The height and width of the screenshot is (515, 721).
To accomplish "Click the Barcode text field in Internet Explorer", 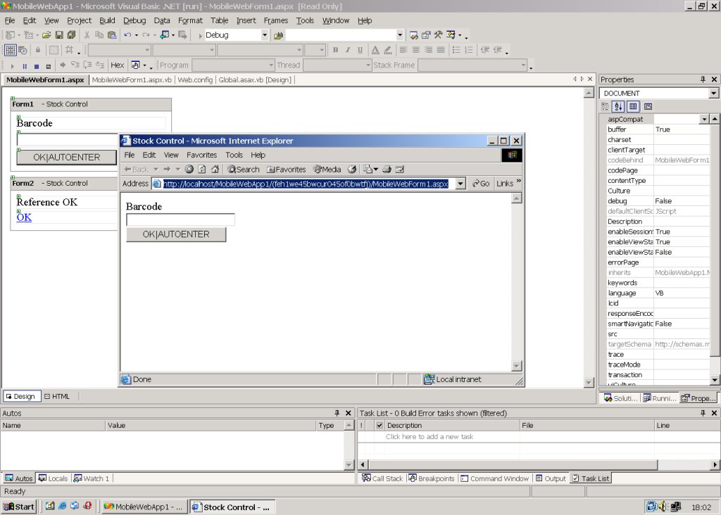I will coord(180,220).
